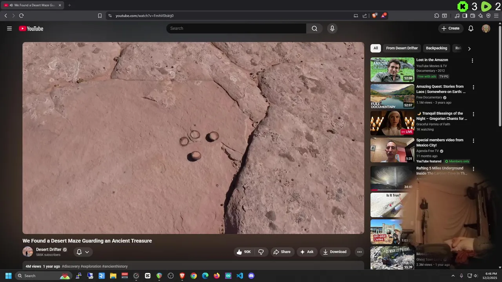
Task: Focus the YouTube search input field
Action: [x=236, y=28]
